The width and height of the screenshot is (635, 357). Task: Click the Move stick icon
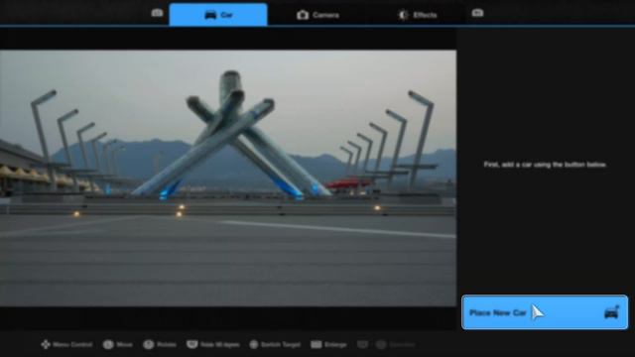(108, 344)
